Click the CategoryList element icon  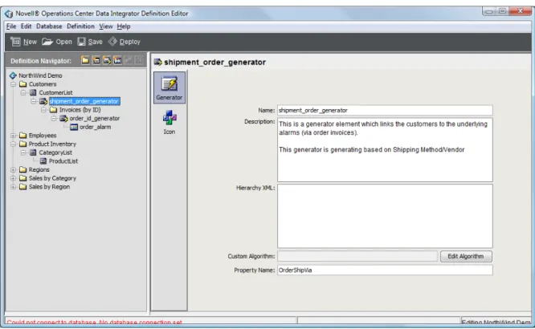[33, 152]
